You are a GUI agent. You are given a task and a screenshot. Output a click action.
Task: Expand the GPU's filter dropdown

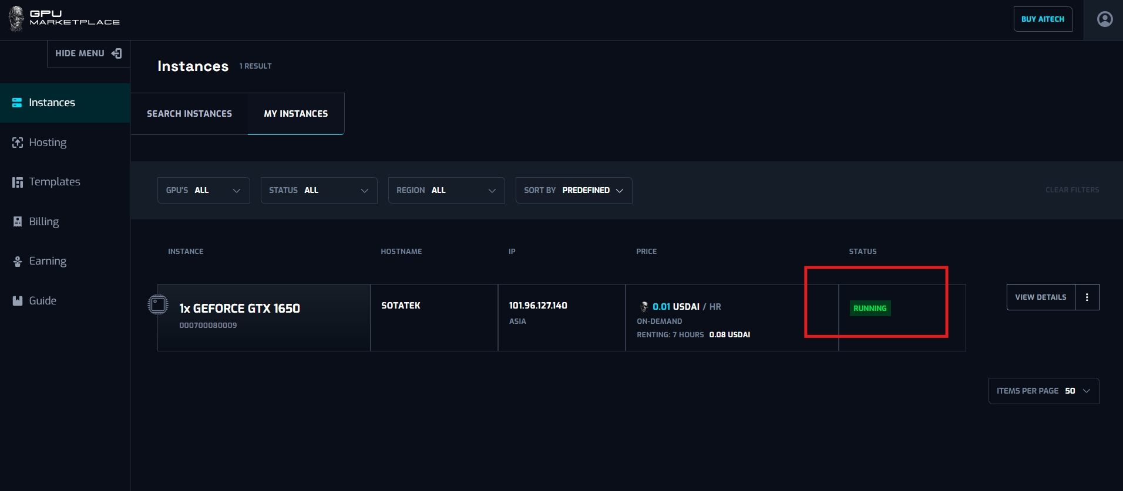[203, 191]
